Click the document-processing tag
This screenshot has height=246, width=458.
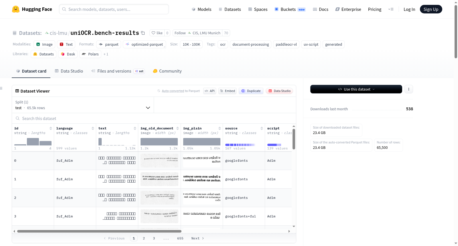tap(251, 44)
